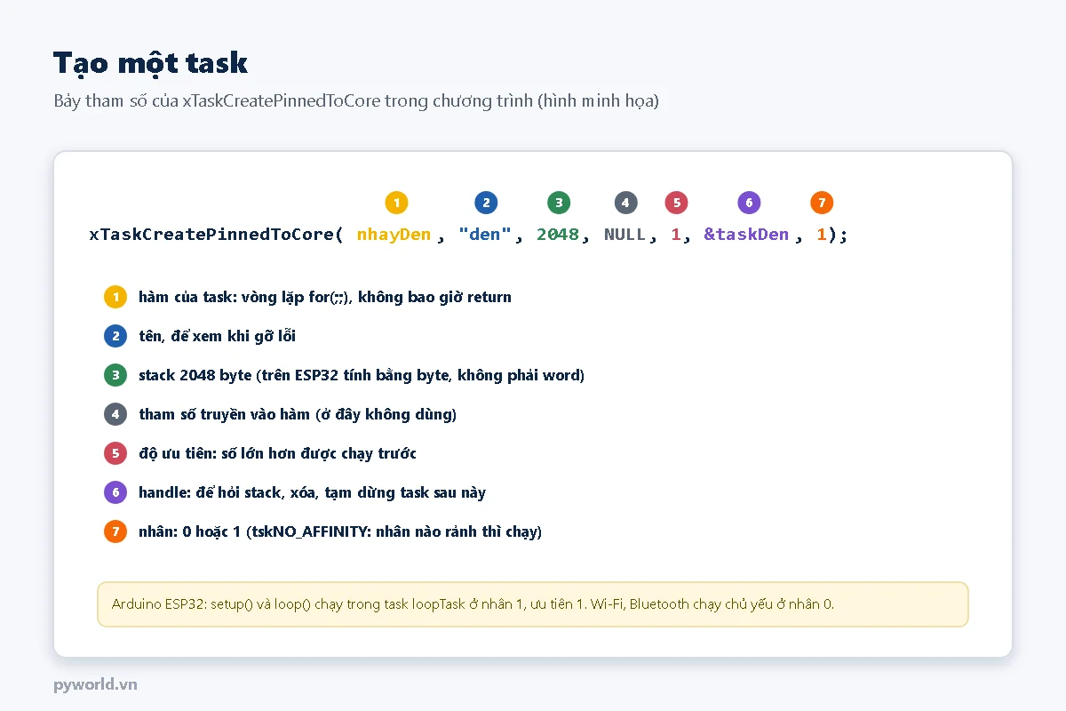The height and width of the screenshot is (711, 1066).
Task: Click the purple &taskDen argument in the code
Action: coord(746,235)
